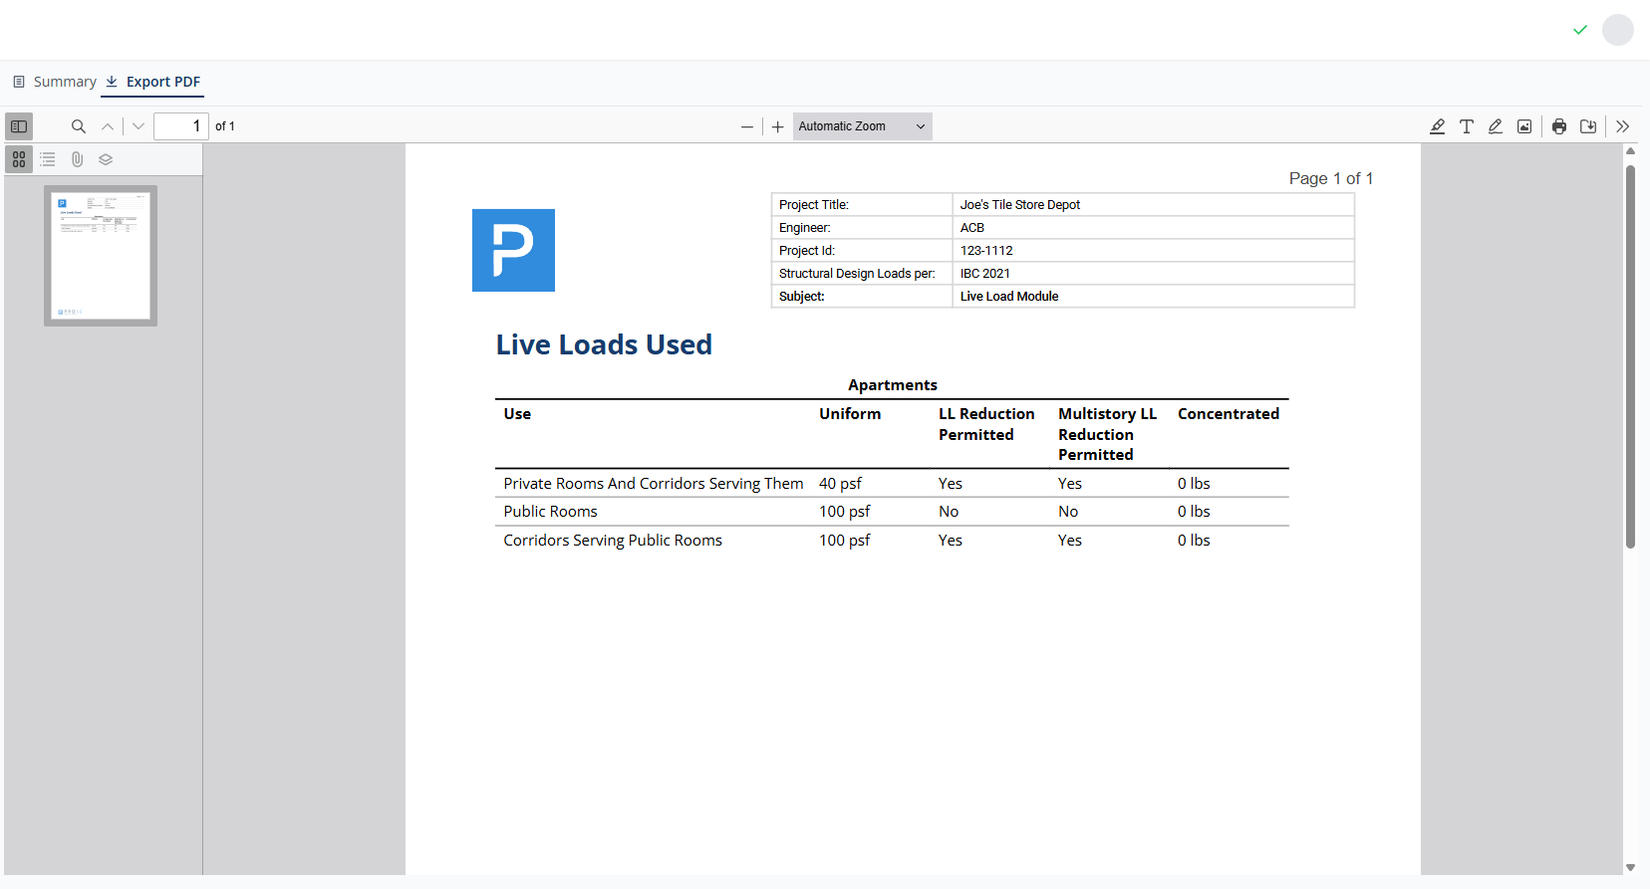This screenshot has width=1650, height=889.
Task: Click the scrollbar down arrow
Action: (x=1630, y=867)
